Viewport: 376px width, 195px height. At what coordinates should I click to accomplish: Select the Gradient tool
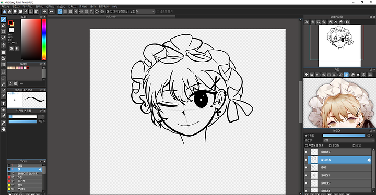coord(3,65)
